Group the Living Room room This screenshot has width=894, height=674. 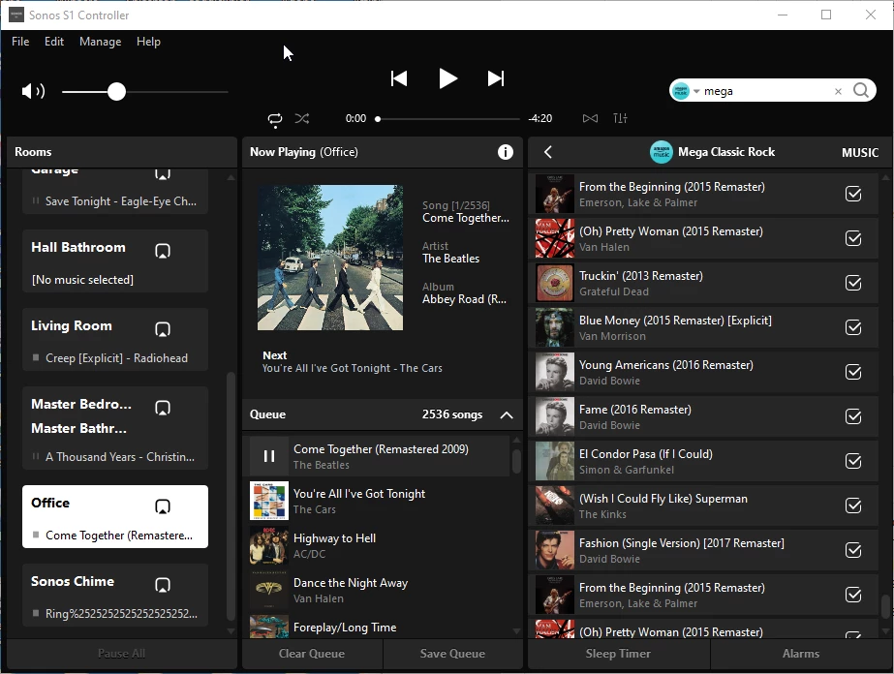[163, 329]
